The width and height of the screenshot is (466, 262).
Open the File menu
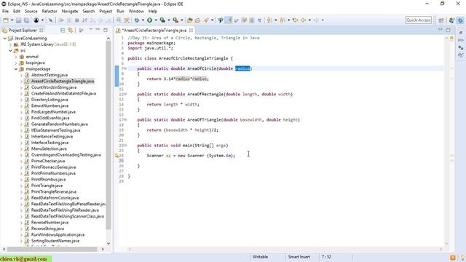5,12
